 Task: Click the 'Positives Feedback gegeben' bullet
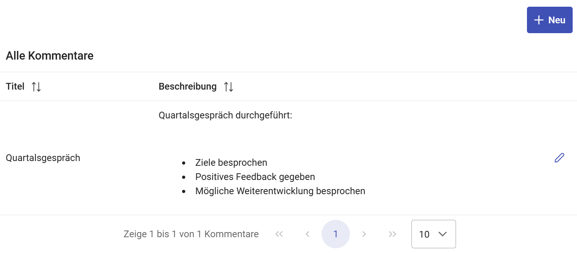[255, 177]
